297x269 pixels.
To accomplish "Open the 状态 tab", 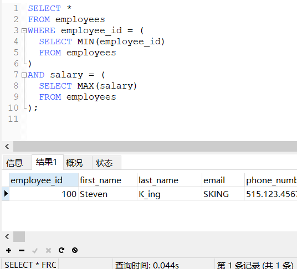I will coord(106,163).
